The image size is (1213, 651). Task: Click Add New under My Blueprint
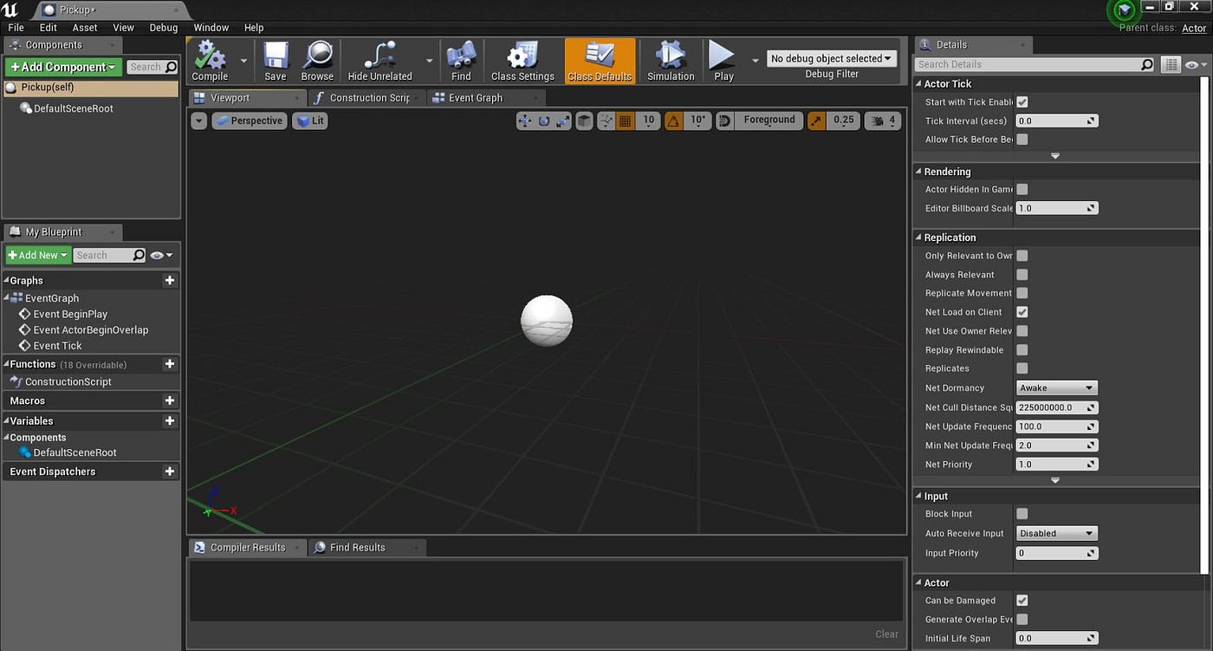click(37, 254)
